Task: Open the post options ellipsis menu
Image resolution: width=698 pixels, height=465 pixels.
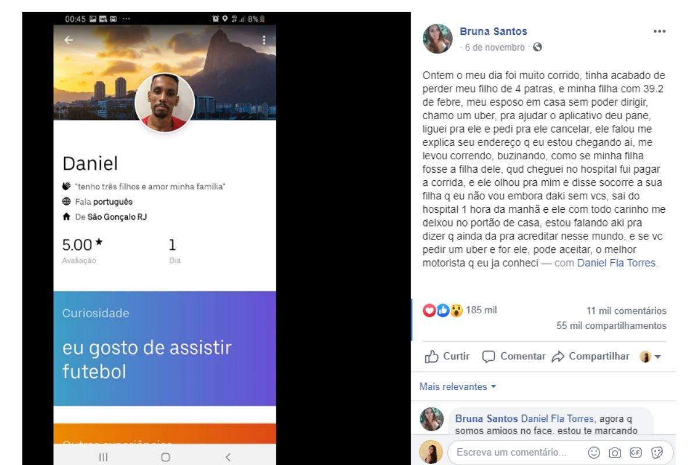Action: tap(659, 32)
